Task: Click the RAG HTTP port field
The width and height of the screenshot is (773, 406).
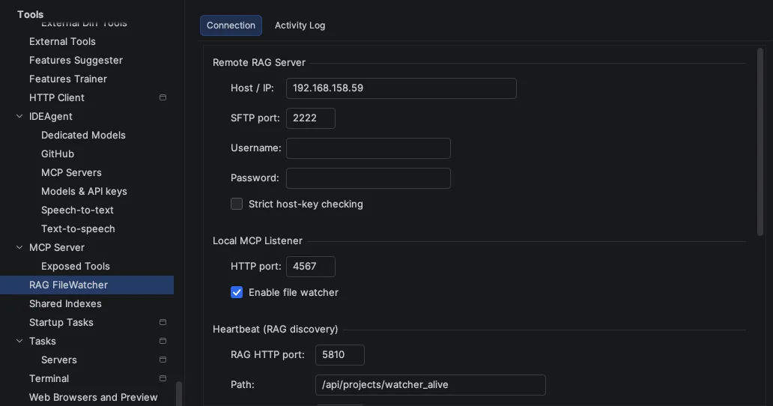Action: 339,355
